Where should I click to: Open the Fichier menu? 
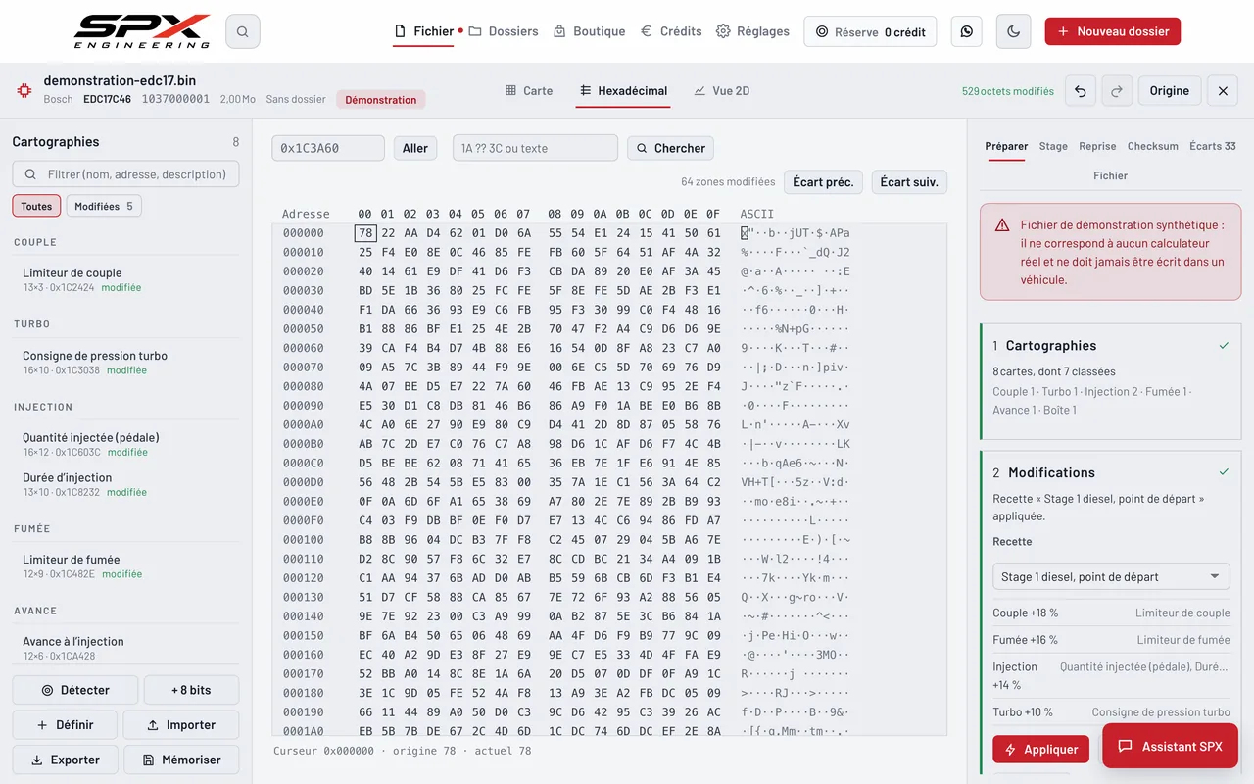[424, 31]
